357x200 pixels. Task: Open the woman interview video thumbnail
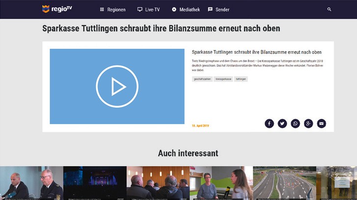pos(221,183)
